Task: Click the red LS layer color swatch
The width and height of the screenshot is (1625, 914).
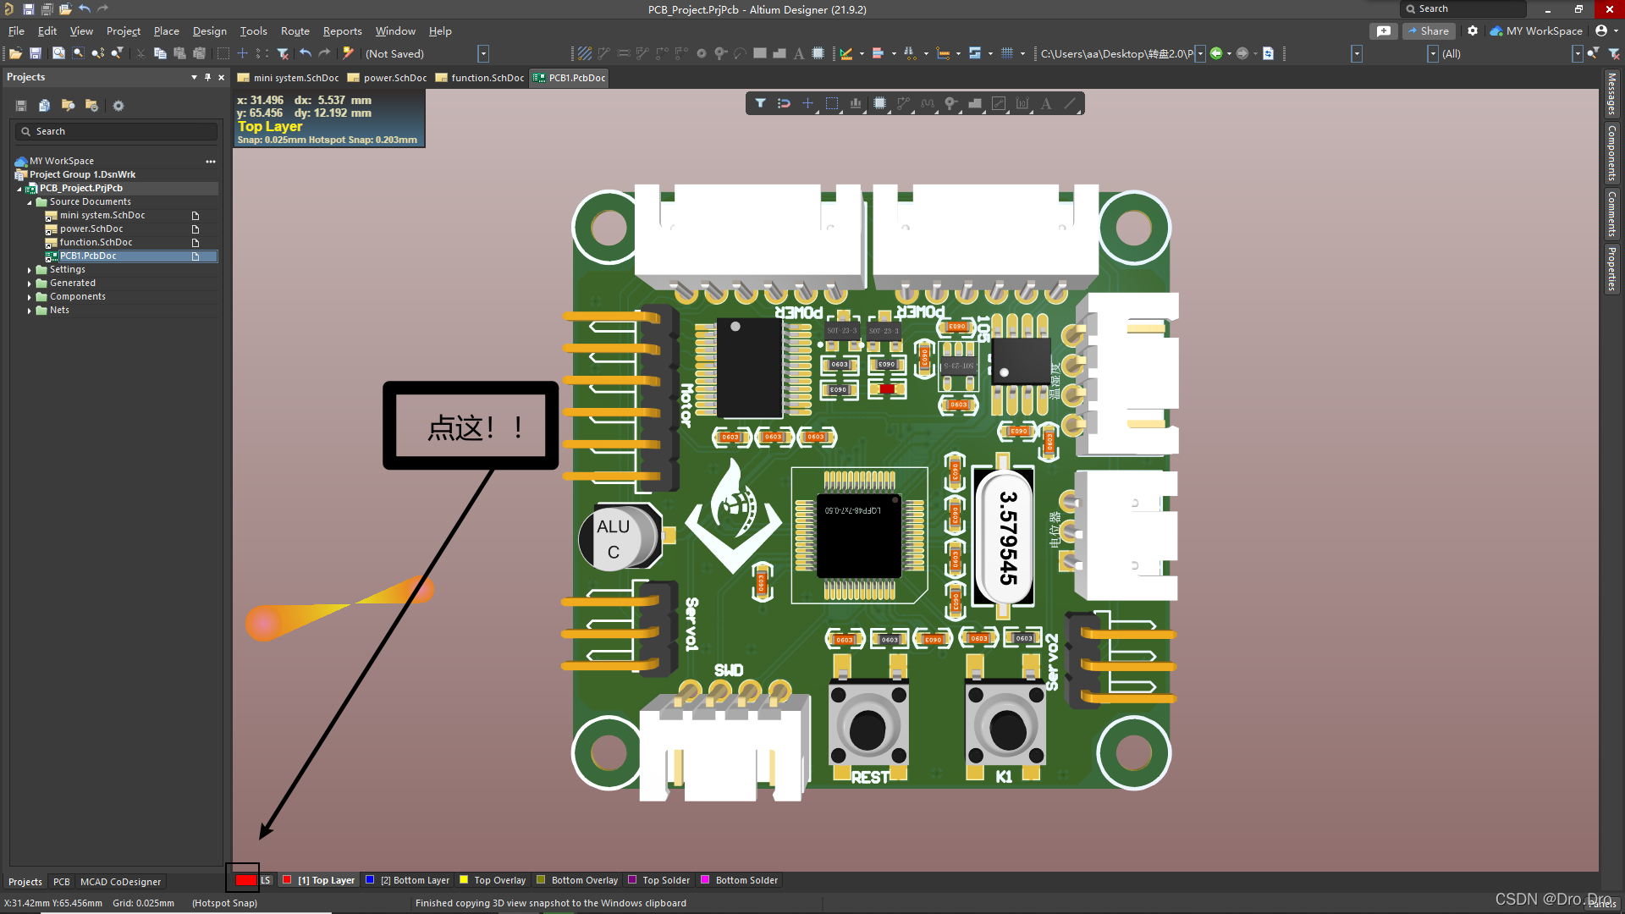Action: click(x=244, y=879)
